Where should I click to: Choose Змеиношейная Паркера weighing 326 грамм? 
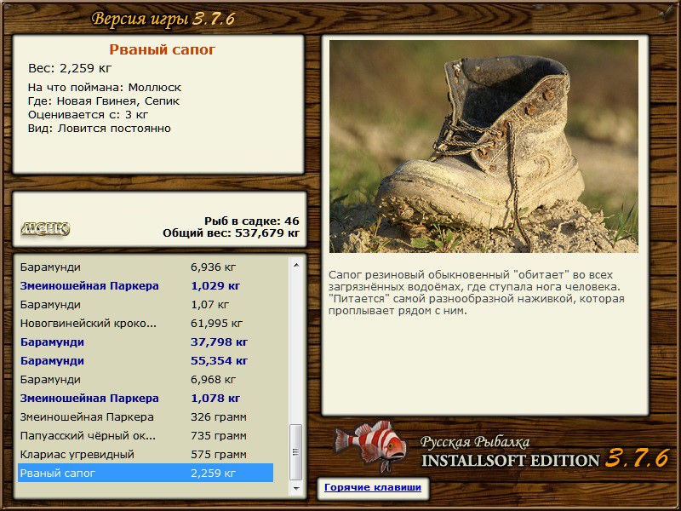pyautogui.click(x=146, y=416)
